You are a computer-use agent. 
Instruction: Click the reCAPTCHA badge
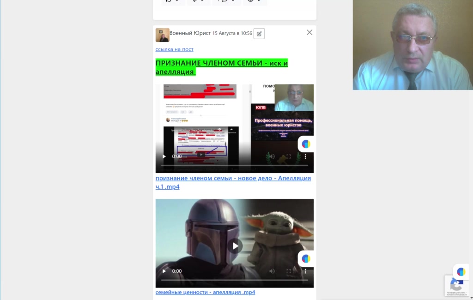point(456,286)
